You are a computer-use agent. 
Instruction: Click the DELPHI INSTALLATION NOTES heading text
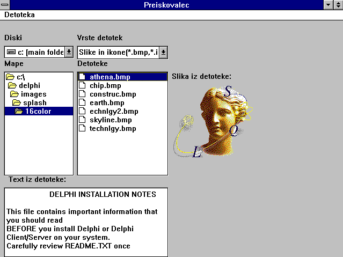click(x=103, y=194)
